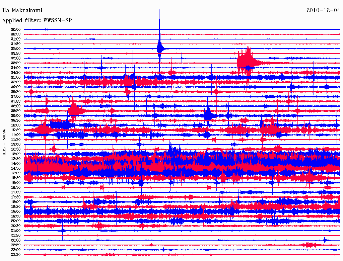Select the 08:30 time label
Screen dimensions: 343x261
[16, 111]
